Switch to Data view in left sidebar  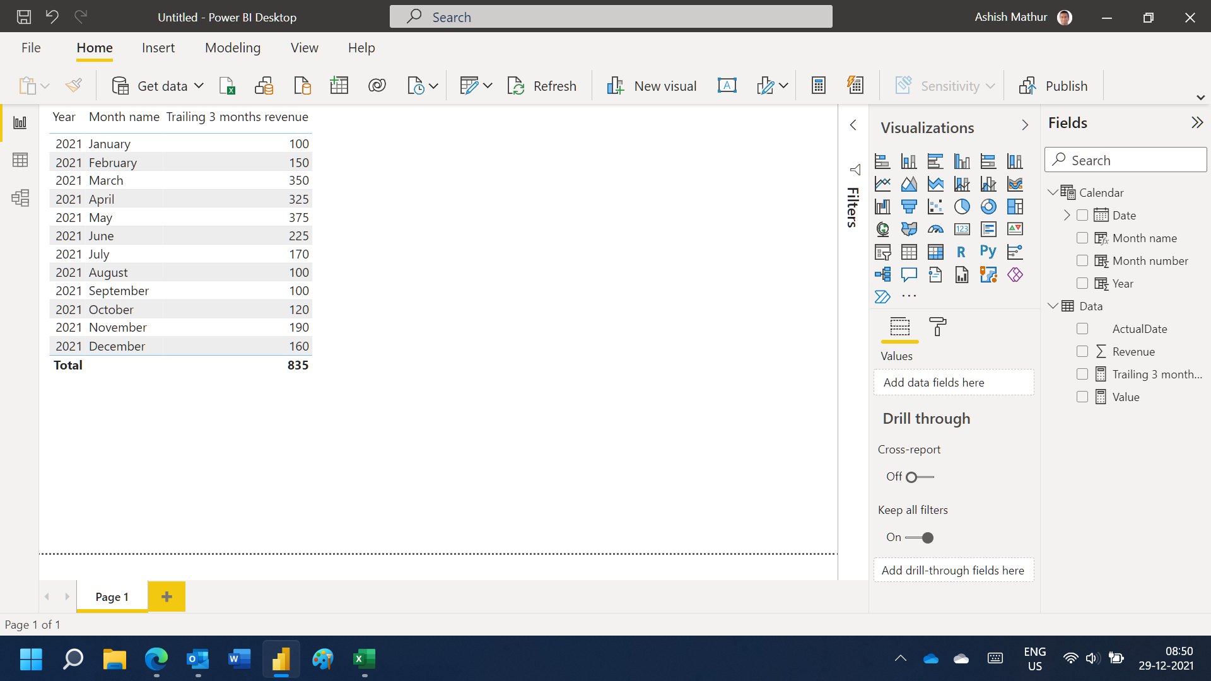pyautogui.click(x=20, y=160)
